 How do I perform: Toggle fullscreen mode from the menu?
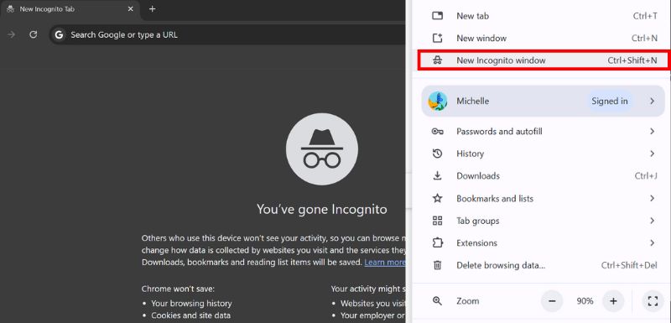pos(653,301)
